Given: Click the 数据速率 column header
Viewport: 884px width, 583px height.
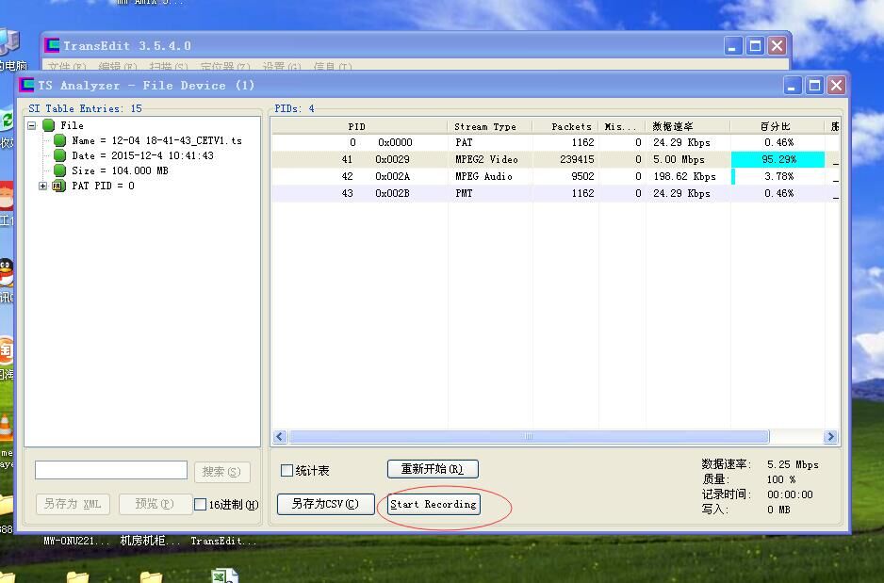Looking at the screenshot, I should (688, 127).
